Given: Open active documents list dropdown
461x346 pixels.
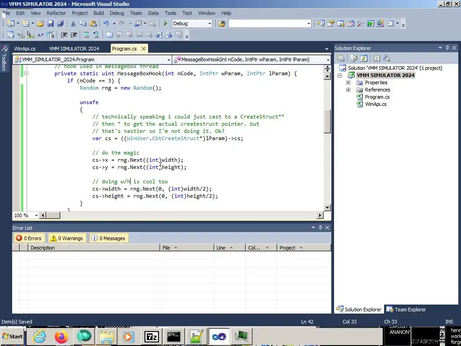Looking at the screenshot, I should [x=327, y=49].
